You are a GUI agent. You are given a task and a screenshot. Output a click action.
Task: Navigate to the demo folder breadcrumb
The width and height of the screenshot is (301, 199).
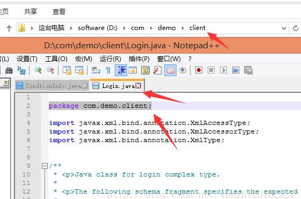pos(167,28)
